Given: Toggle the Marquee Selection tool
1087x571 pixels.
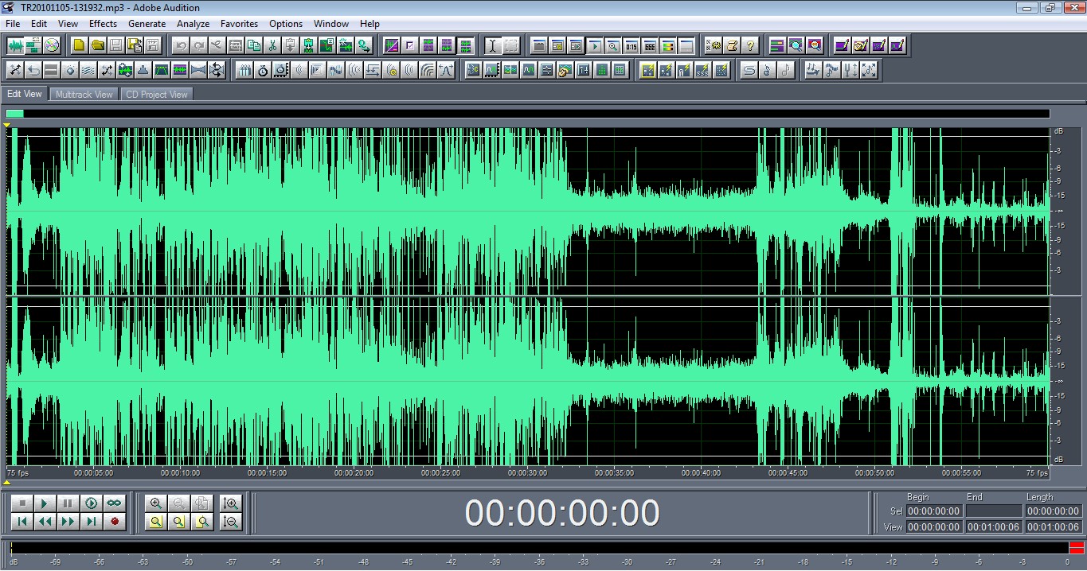Looking at the screenshot, I should click(x=511, y=45).
